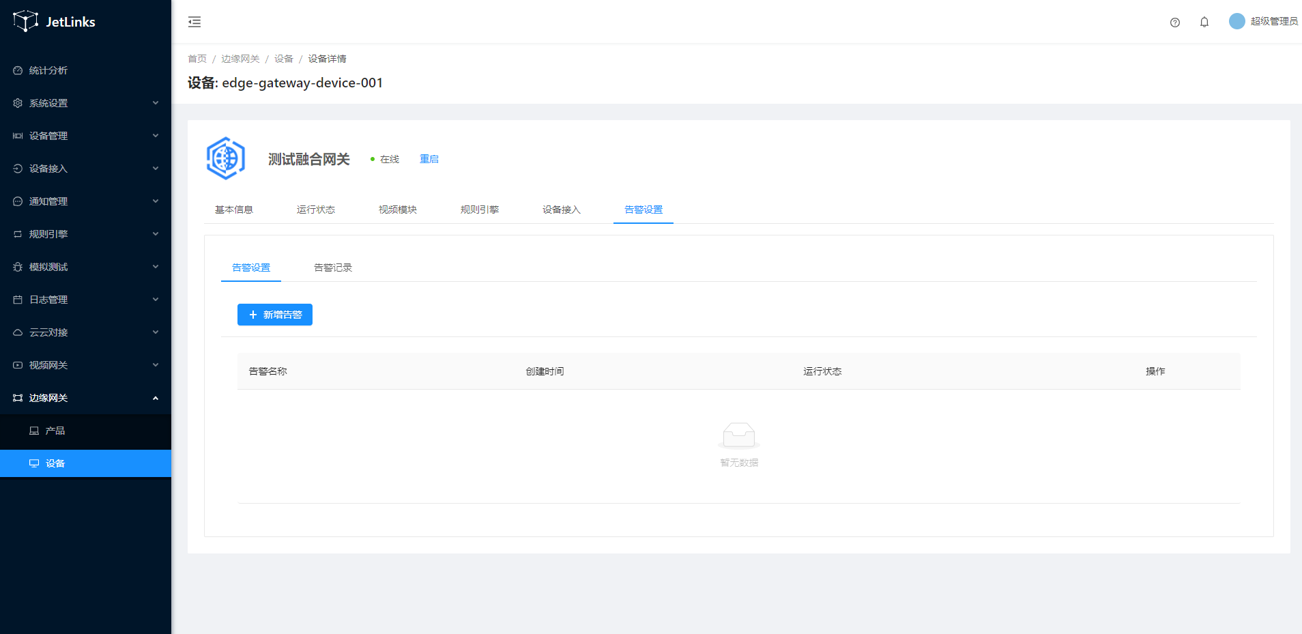The height and width of the screenshot is (634, 1302).
Task: Click the 重启 restart link
Action: tap(429, 159)
